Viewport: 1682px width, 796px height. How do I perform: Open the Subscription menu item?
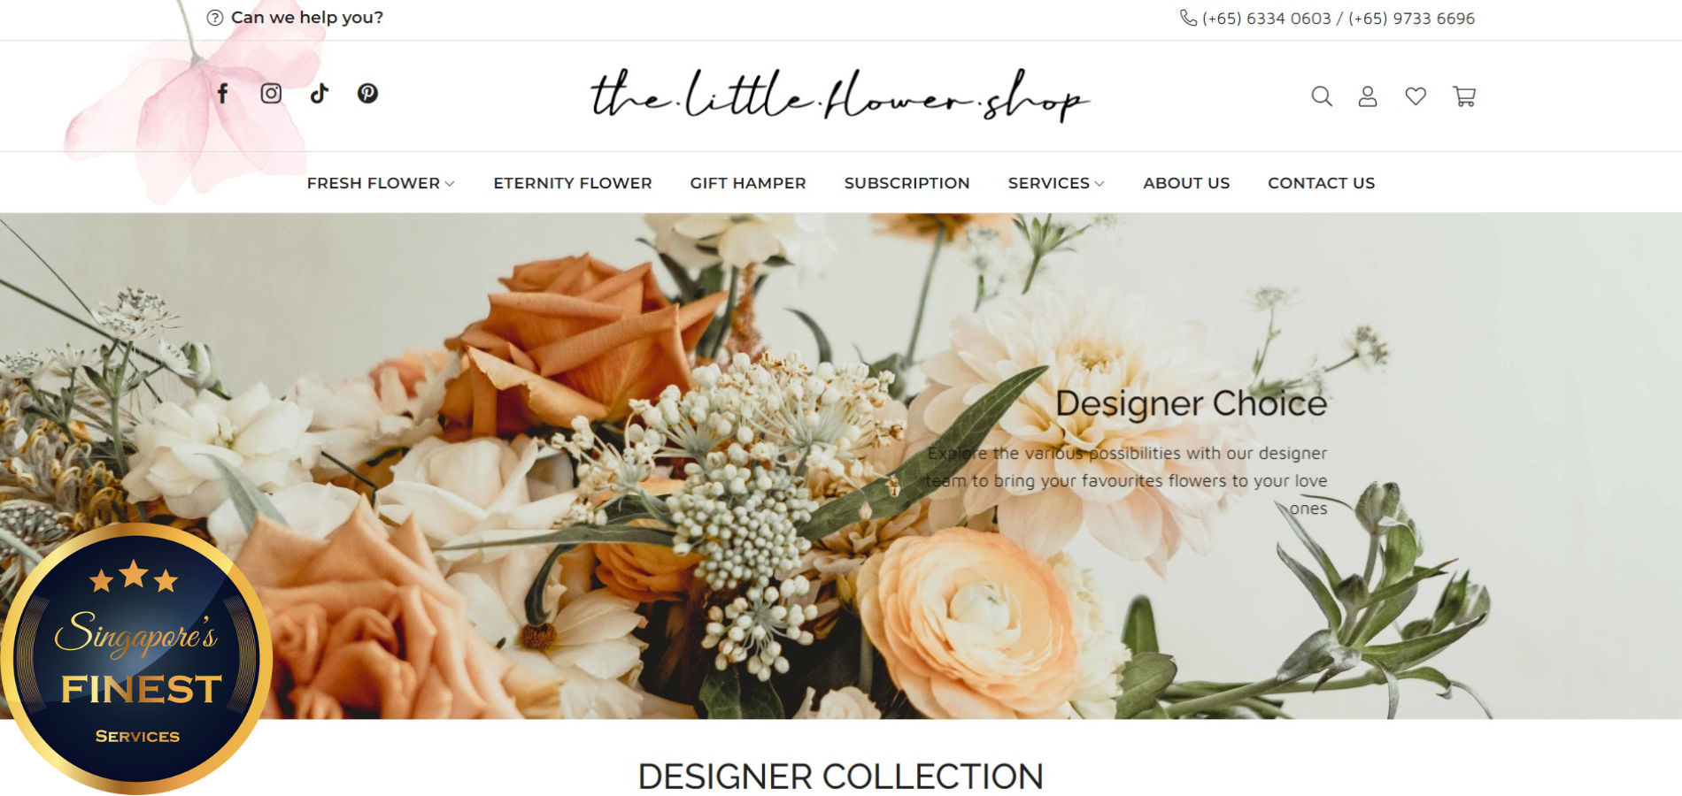click(x=907, y=183)
